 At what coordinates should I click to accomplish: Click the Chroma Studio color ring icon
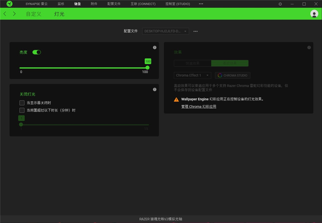pos(220,75)
